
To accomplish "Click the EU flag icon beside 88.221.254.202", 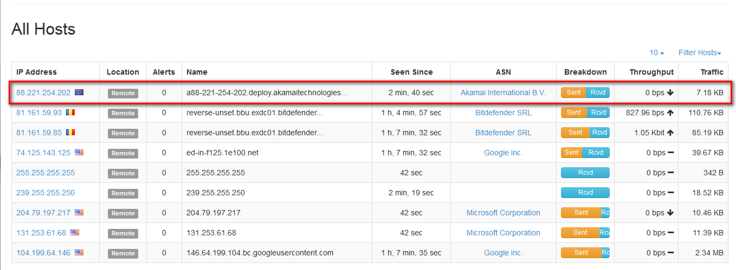I will click(x=79, y=93).
